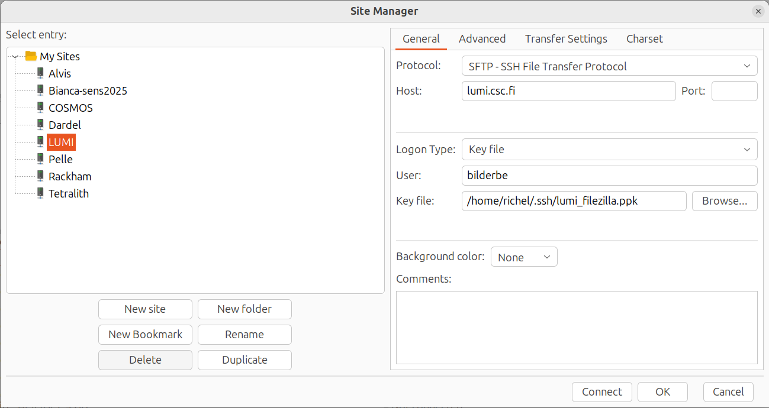Click the server icon next to Bianca-sens2025
Viewport: 769px width, 408px height.
tap(40, 90)
